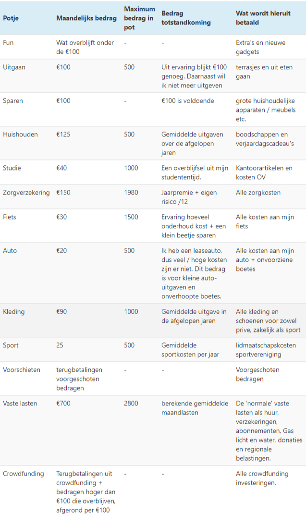Select the Fun row label
This screenshot has width=306, height=514.
[x=8, y=43]
